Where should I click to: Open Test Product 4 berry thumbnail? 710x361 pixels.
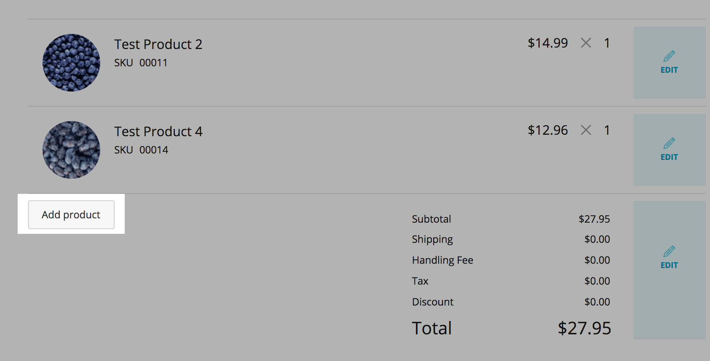pyautogui.click(x=71, y=150)
